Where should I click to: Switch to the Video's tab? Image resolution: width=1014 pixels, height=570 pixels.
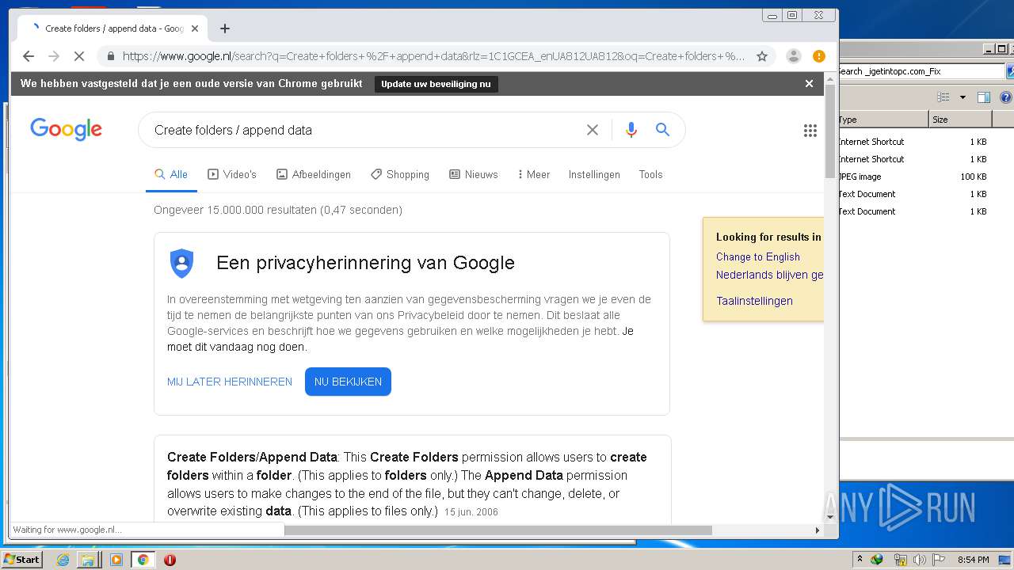click(232, 174)
